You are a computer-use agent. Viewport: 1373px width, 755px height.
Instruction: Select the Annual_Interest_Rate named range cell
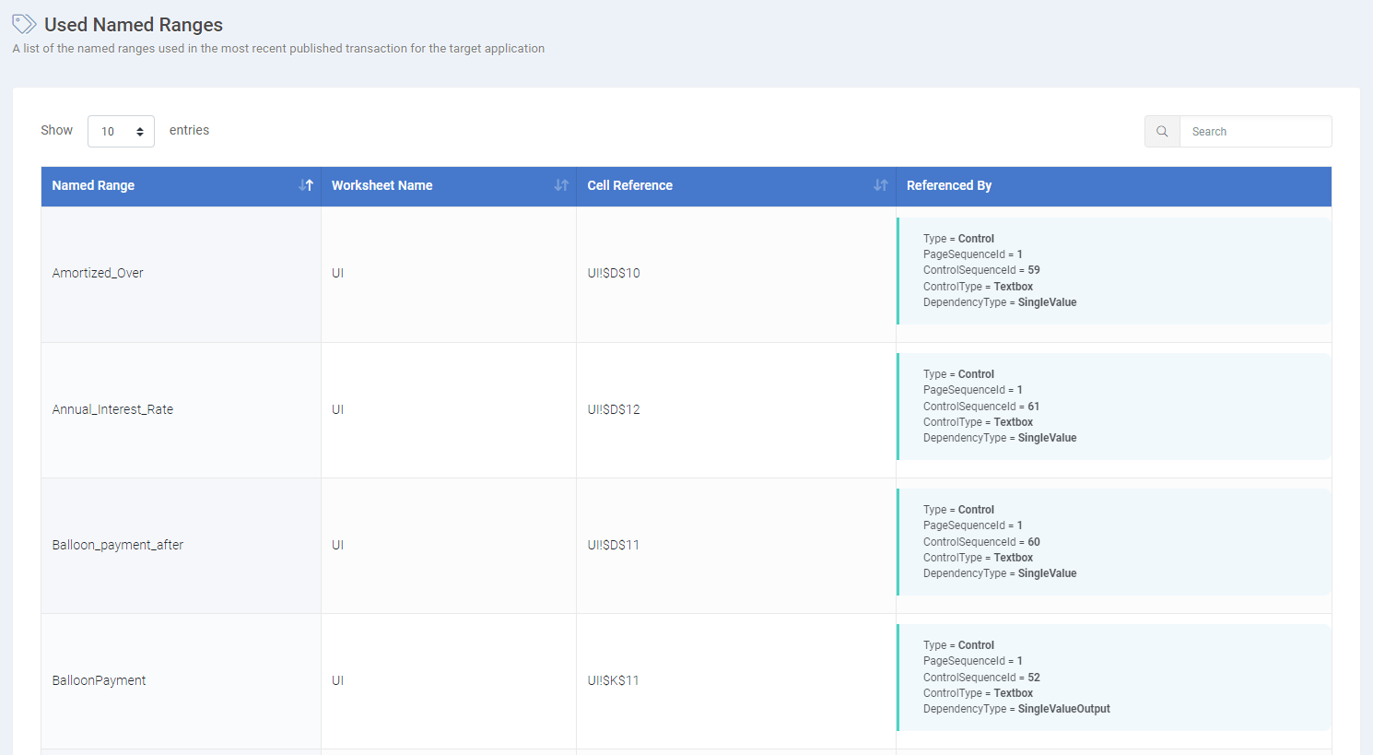click(112, 409)
